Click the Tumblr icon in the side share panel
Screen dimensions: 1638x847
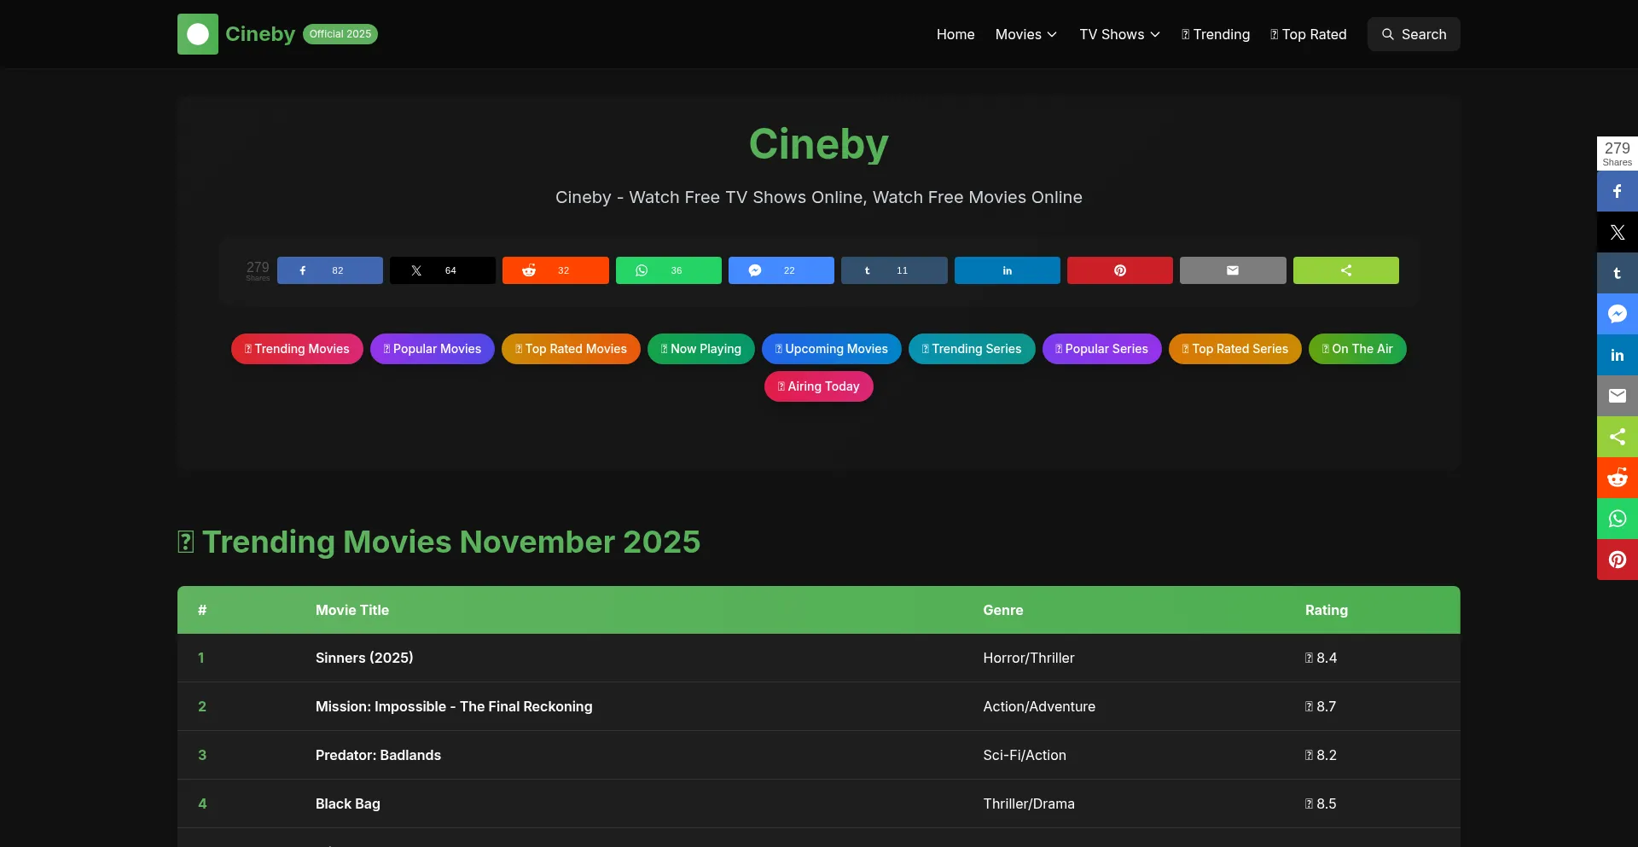coord(1618,273)
